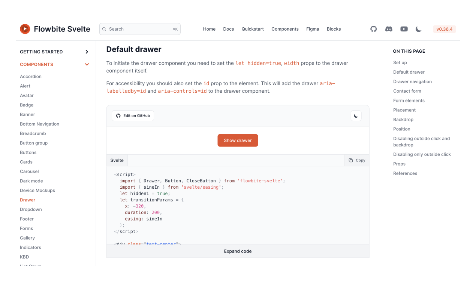Jump to Form elements section
476x284 pixels.
409,101
